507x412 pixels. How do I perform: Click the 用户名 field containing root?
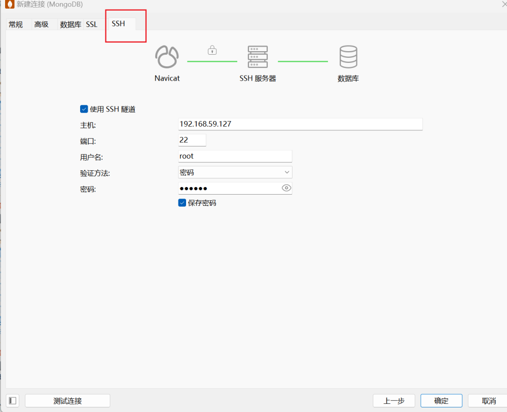(x=235, y=156)
